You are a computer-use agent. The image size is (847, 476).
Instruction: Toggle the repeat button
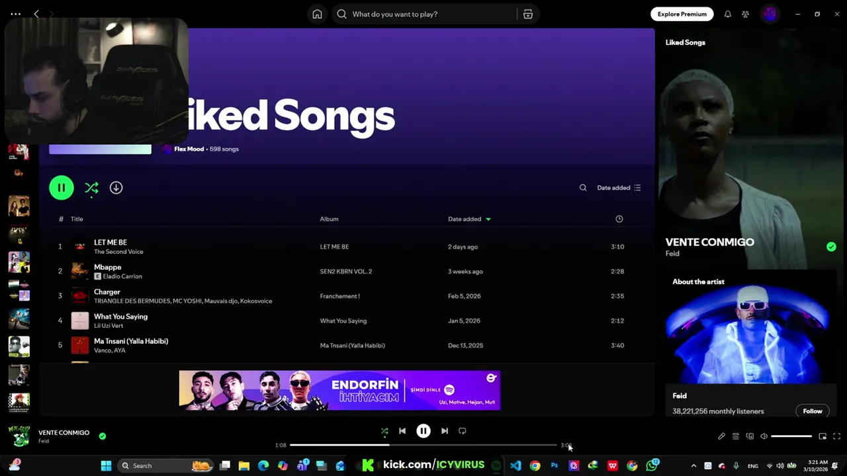463,431
